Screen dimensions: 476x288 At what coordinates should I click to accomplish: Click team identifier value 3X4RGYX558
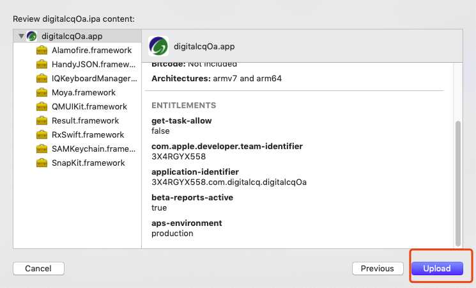pyautogui.click(x=178, y=157)
